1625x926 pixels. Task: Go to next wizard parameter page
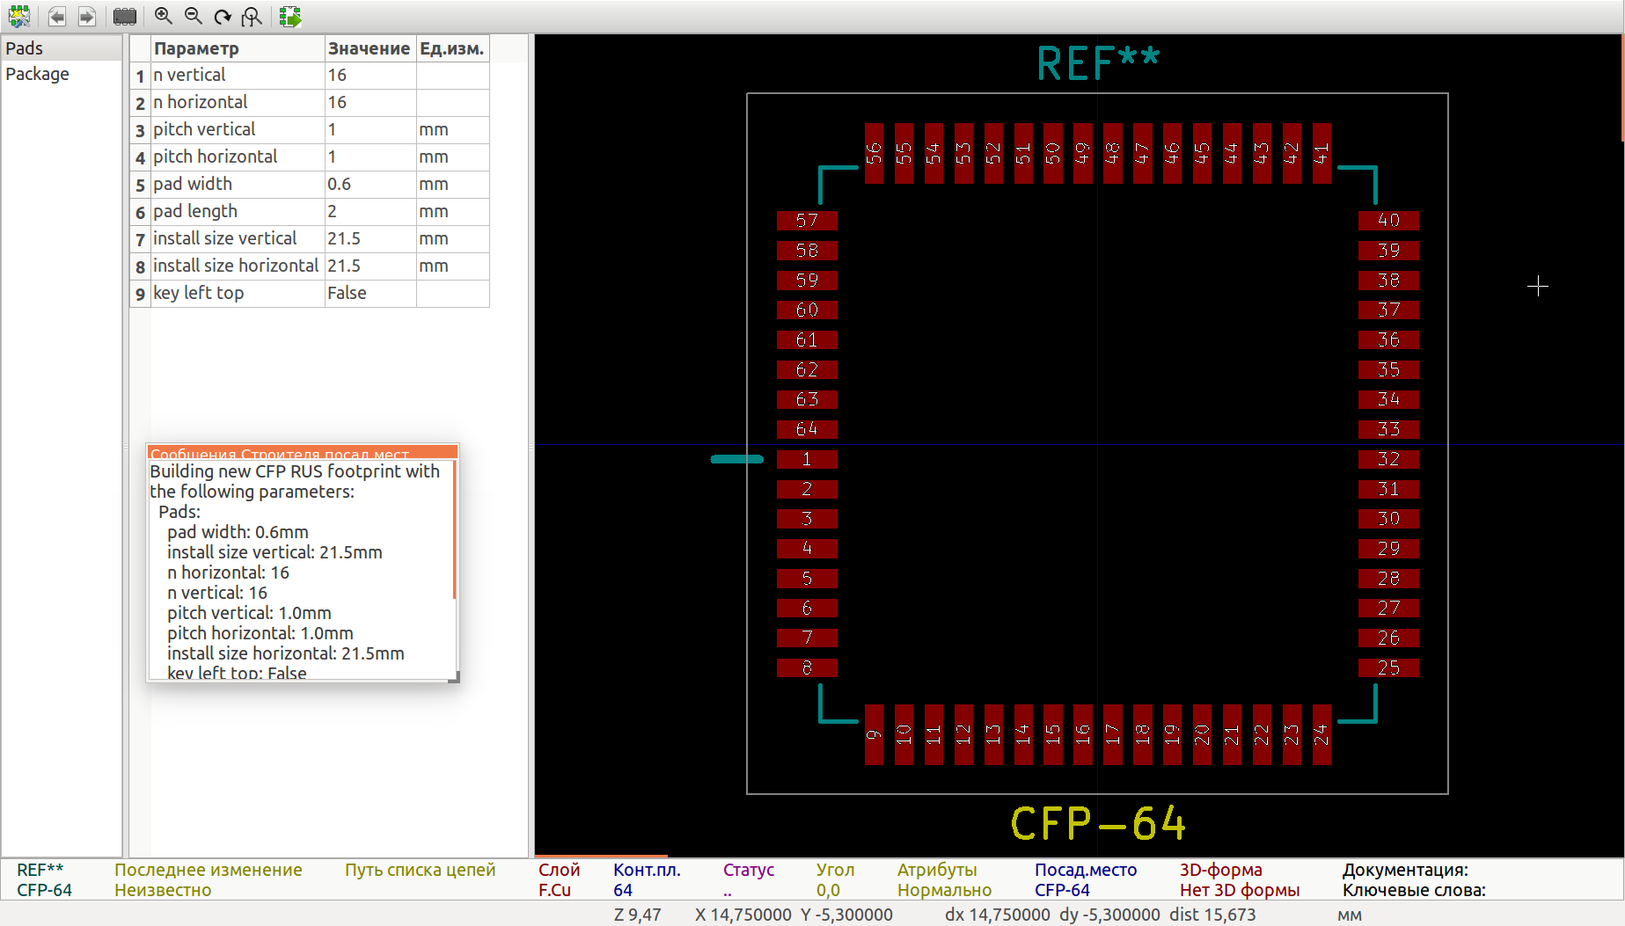coord(86,16)
